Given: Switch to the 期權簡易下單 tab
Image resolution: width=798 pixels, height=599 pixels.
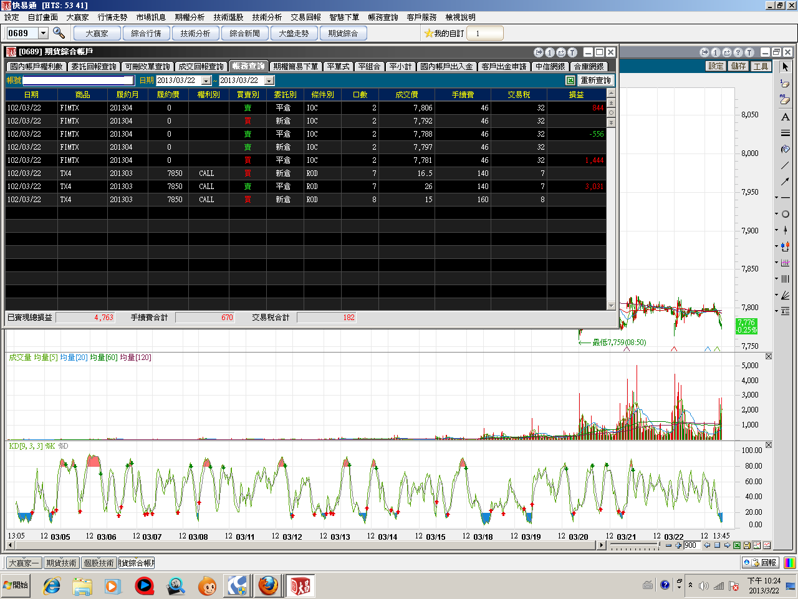Looking at the screenshot, I should [x=296, y=66].
